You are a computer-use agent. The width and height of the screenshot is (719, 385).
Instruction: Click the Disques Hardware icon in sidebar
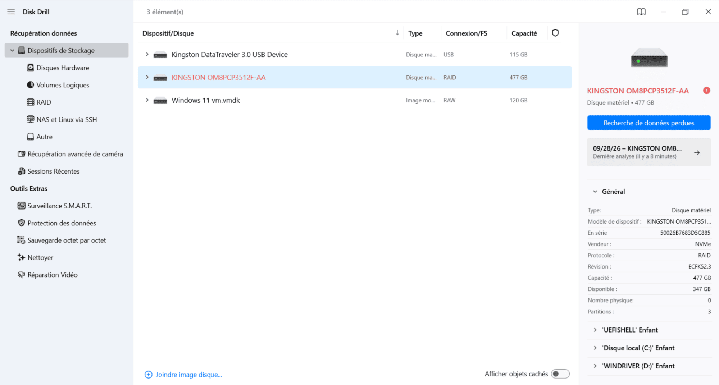tap(31, 68)
